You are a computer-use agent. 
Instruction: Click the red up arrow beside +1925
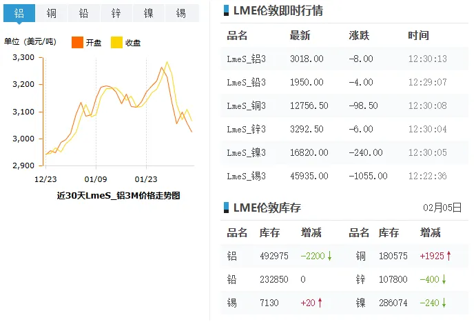pos(448,256)
